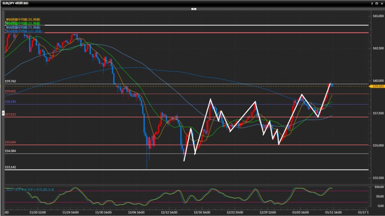Viewport: 385px width, 216px height.
Task: Select the 159.762 horizontal line label
Action: 10,81
